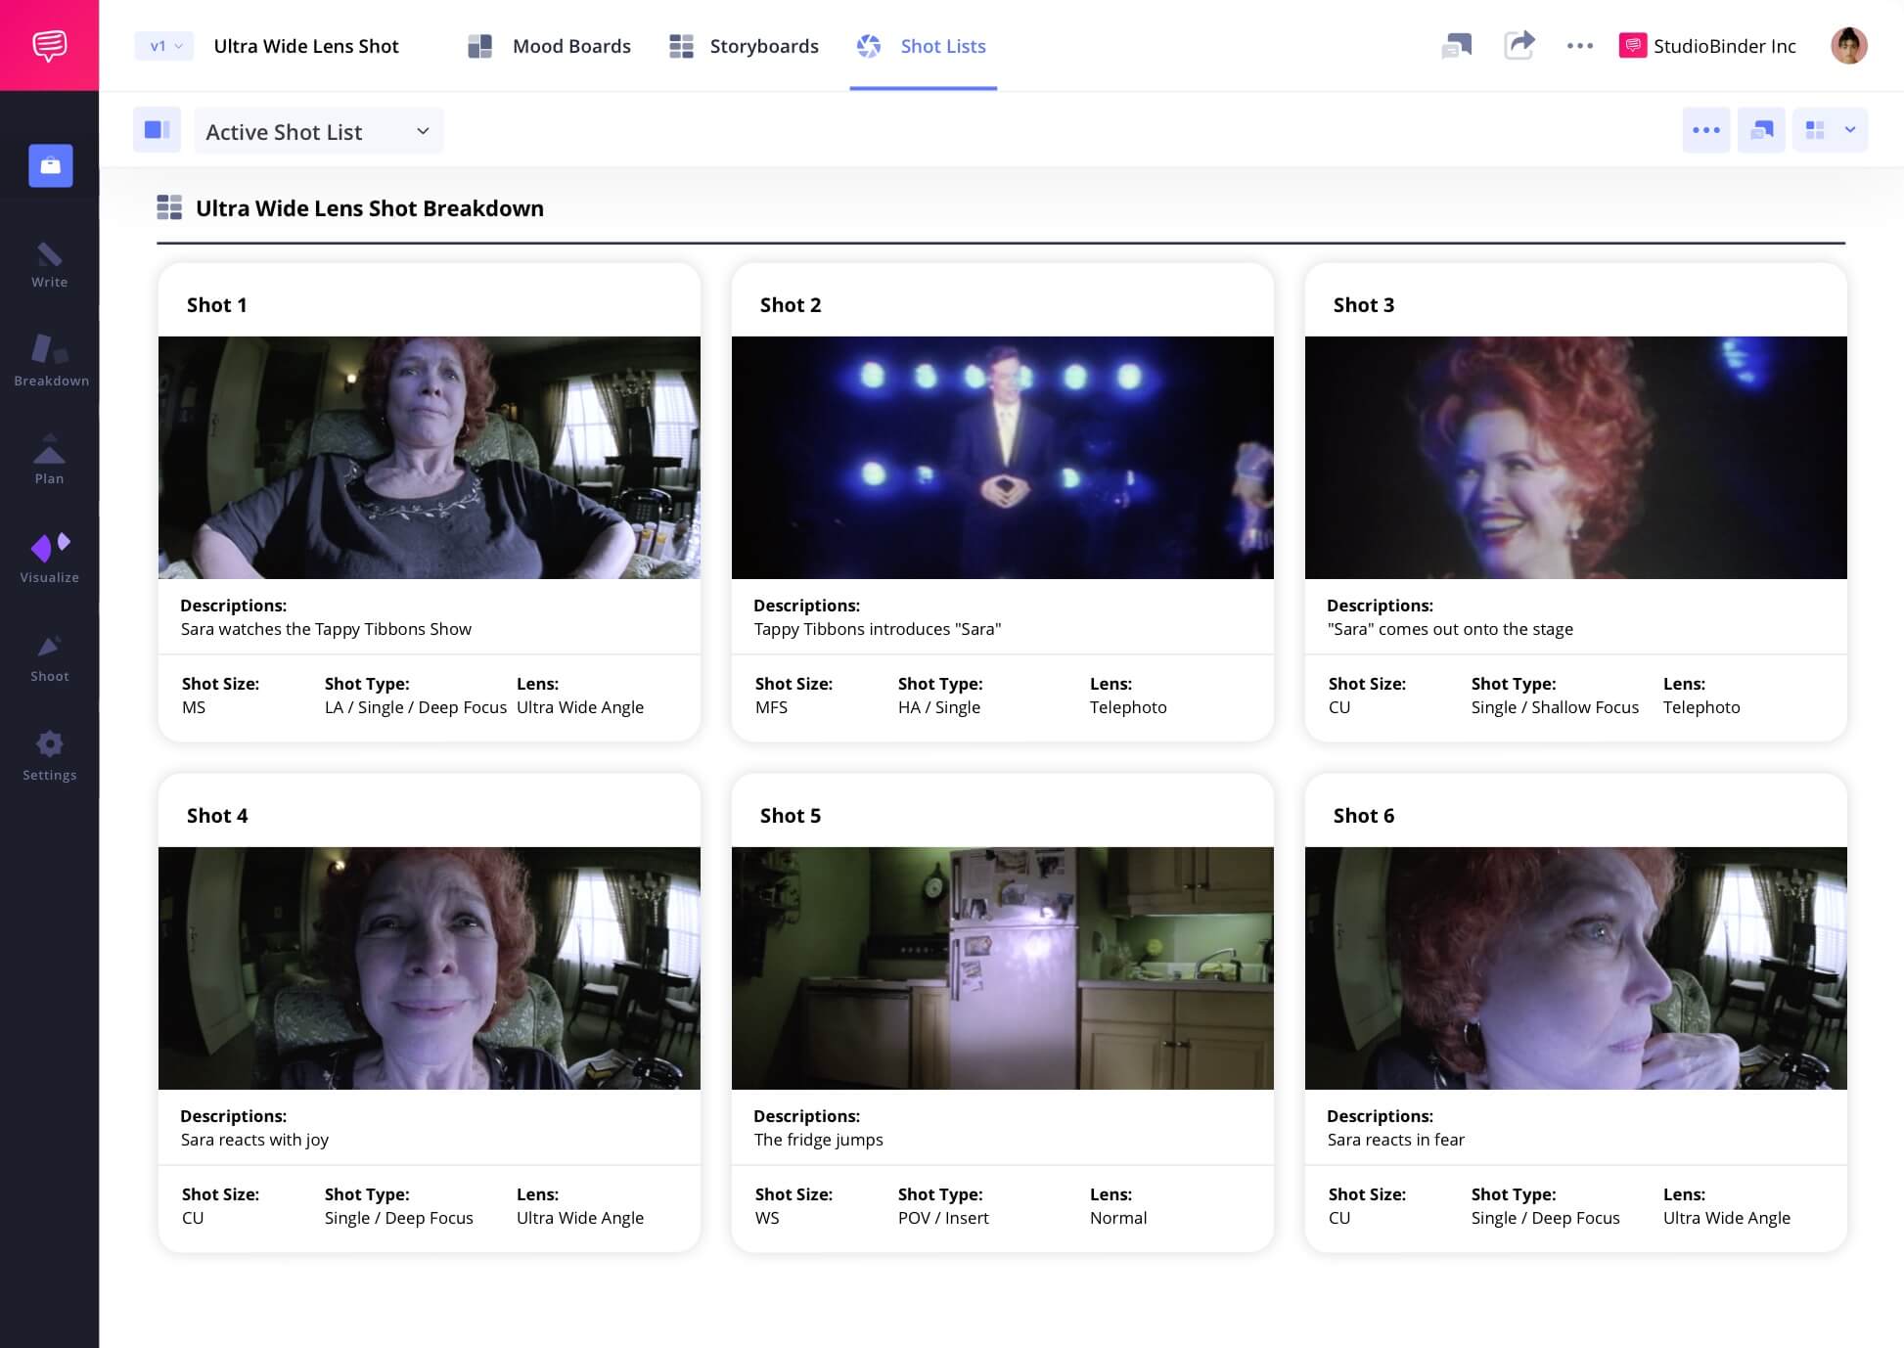
Task: Toggle comments panel in shot list toolbar
Action: (1761, 130)
